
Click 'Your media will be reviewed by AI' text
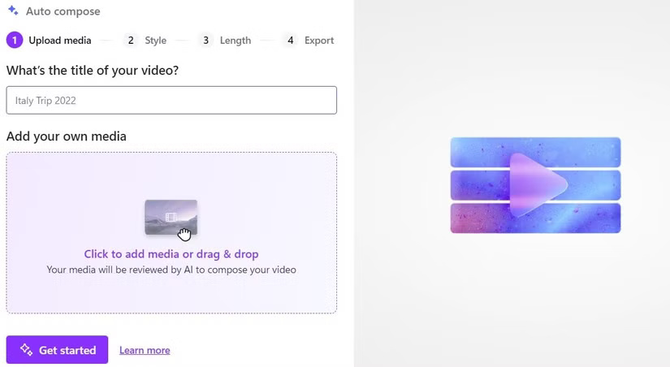point(171,270)
